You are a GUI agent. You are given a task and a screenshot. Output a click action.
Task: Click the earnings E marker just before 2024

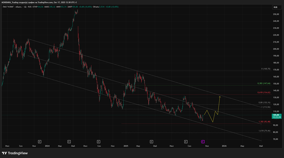coord(40,141)
